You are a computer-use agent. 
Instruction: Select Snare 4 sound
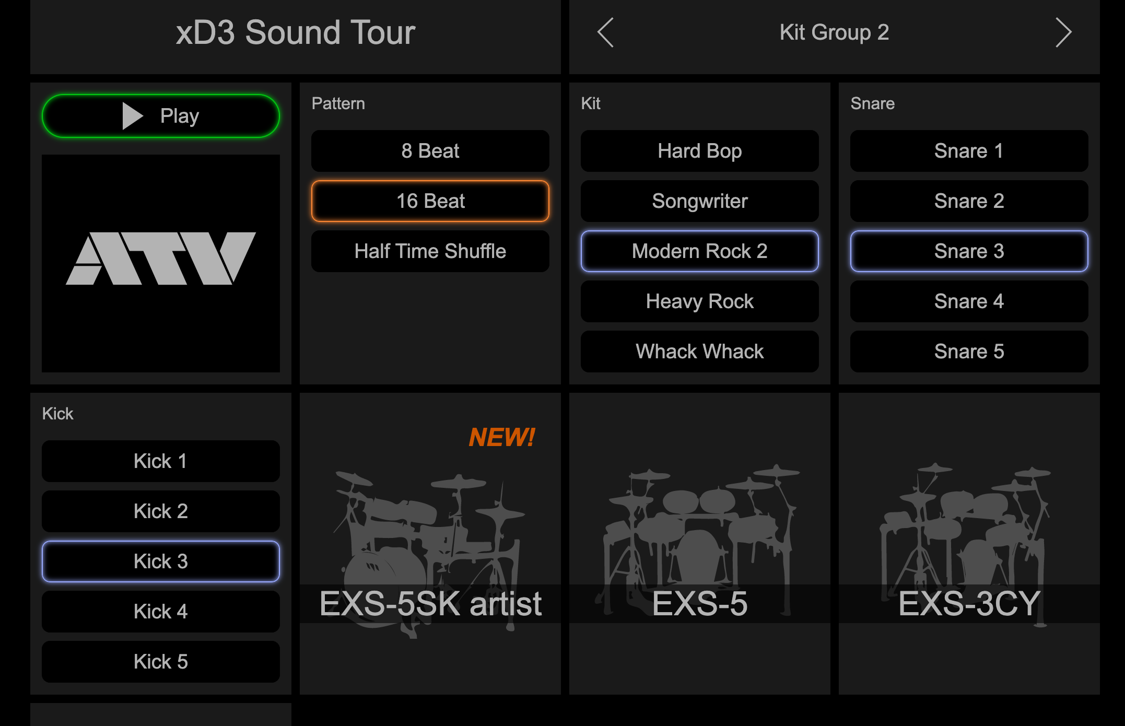(969, 301)
